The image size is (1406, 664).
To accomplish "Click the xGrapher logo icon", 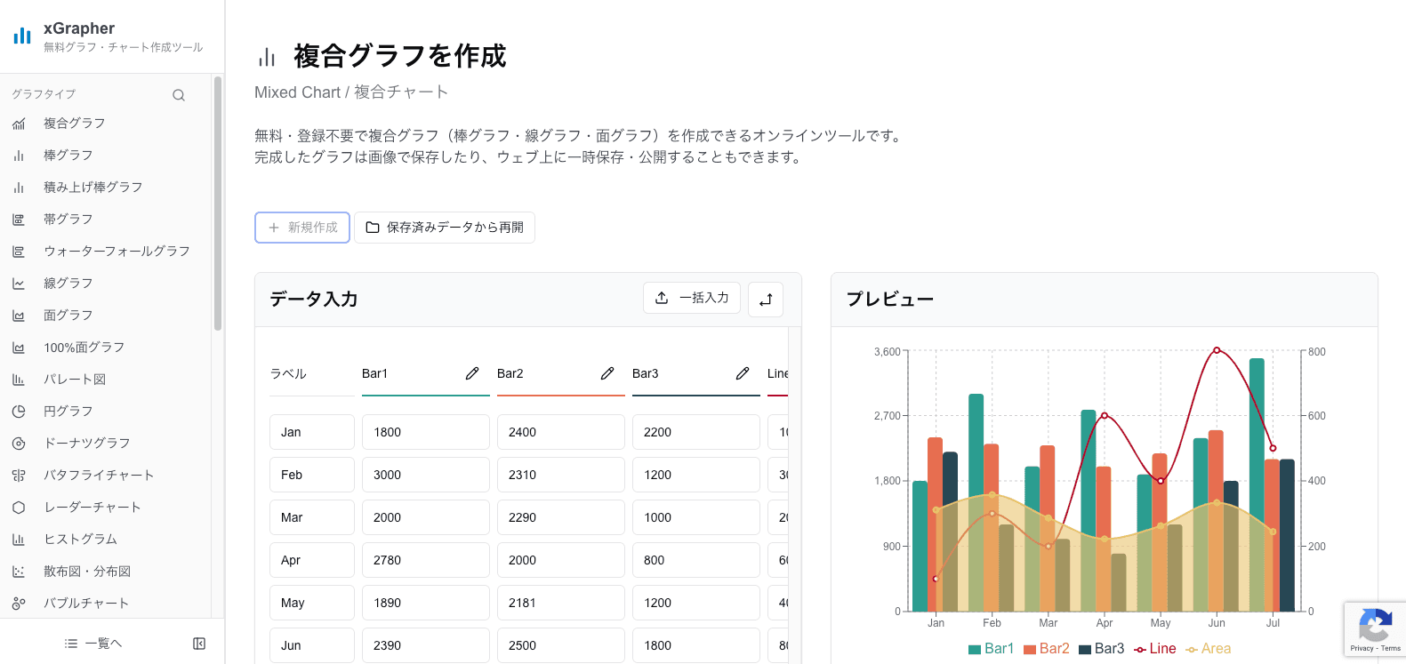I will click(22, 36).
